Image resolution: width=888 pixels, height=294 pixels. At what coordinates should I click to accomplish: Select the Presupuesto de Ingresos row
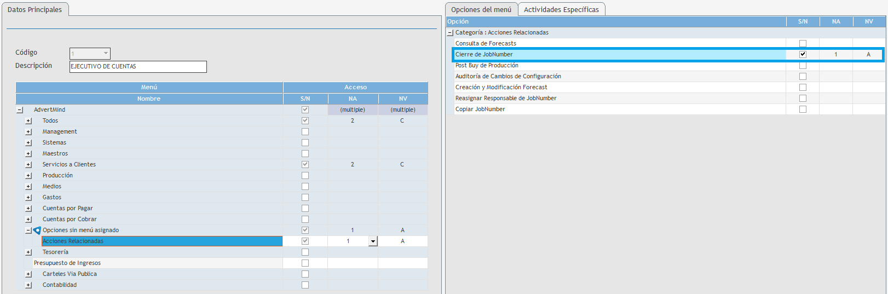click(x=67, y=263)
